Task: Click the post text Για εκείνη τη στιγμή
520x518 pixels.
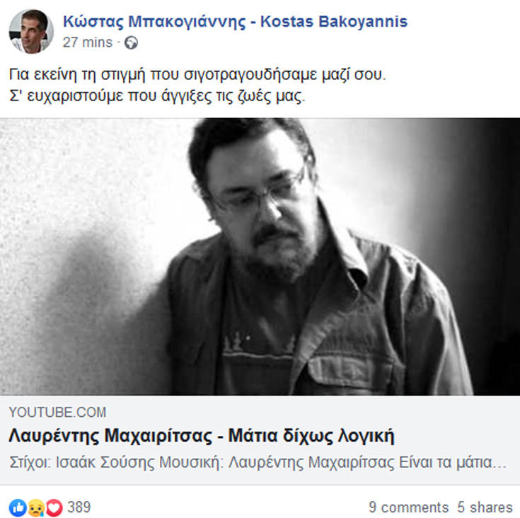Action: click(197, 74)
